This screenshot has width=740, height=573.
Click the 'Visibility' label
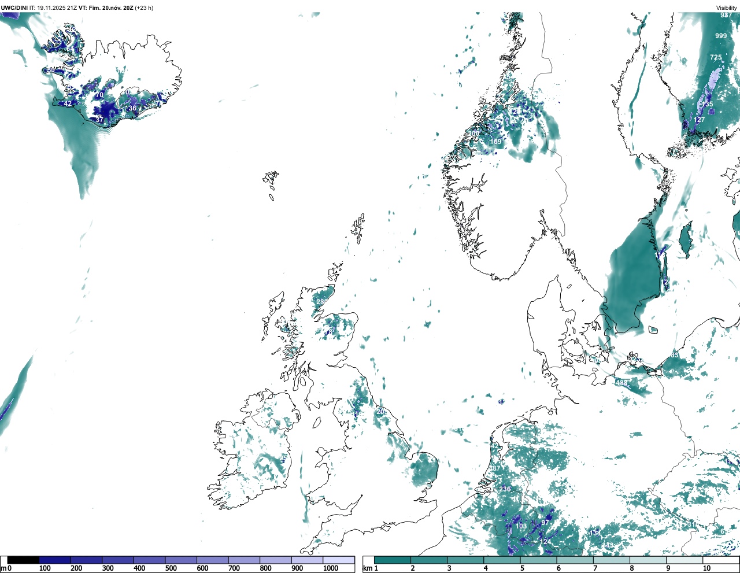(727, 8)
